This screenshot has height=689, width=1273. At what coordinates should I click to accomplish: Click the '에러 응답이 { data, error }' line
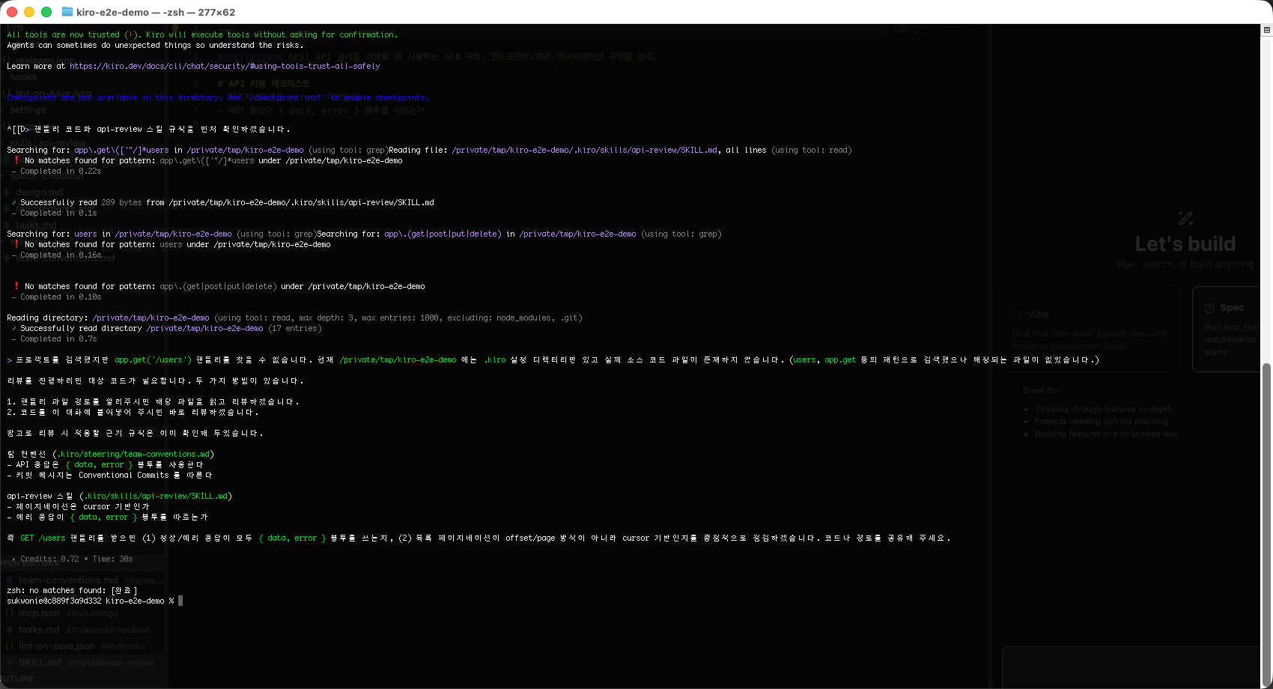pyautogui.click(x=107, y=517)
